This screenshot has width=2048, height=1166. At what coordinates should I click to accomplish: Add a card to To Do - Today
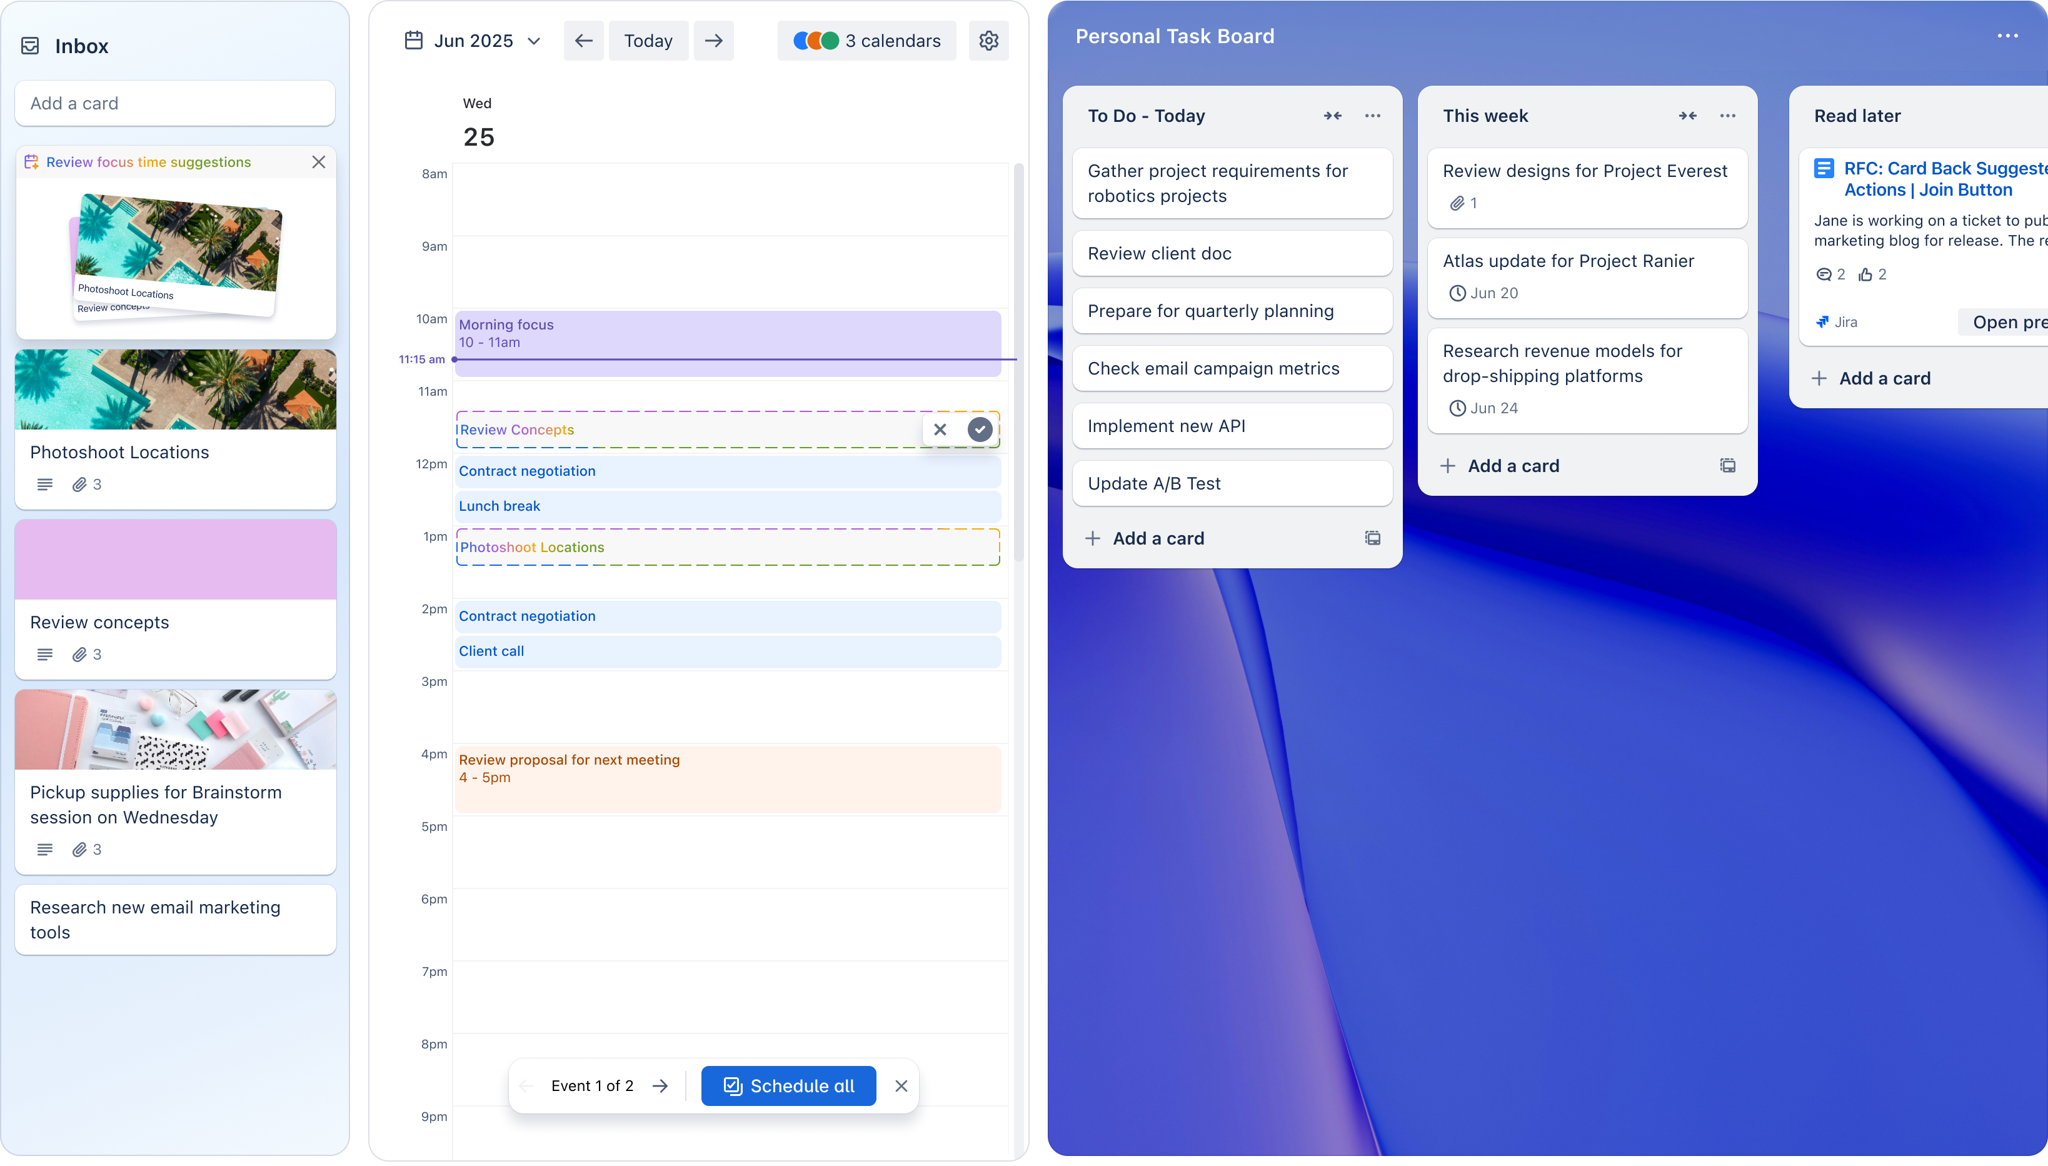[1145, 539]
